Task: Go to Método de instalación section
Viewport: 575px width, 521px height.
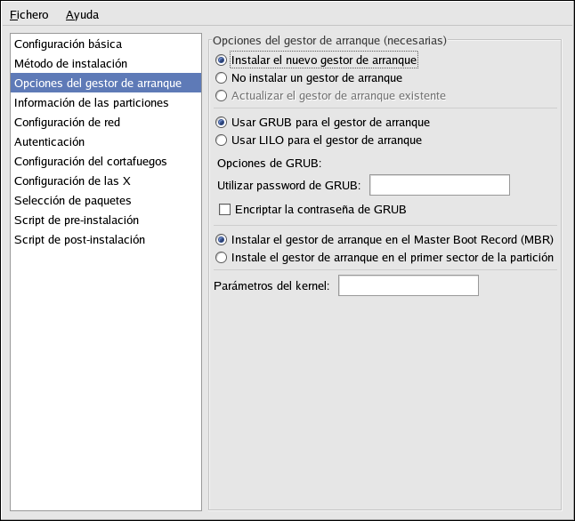Action: coord(70,63)
